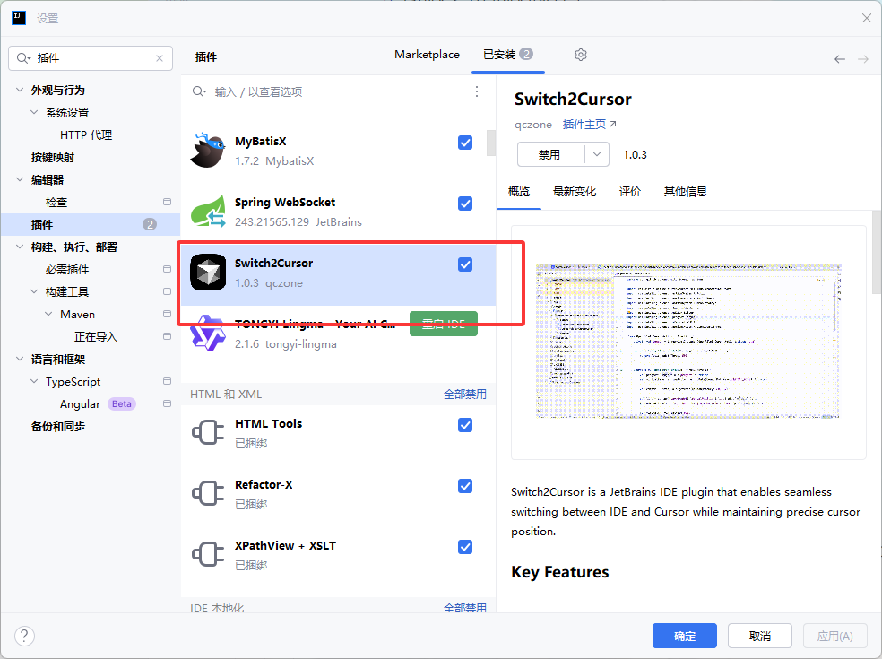Click the project-level icon beside TypeScript
The height and width of the screenshot is (659, 882).
[167, 381]
